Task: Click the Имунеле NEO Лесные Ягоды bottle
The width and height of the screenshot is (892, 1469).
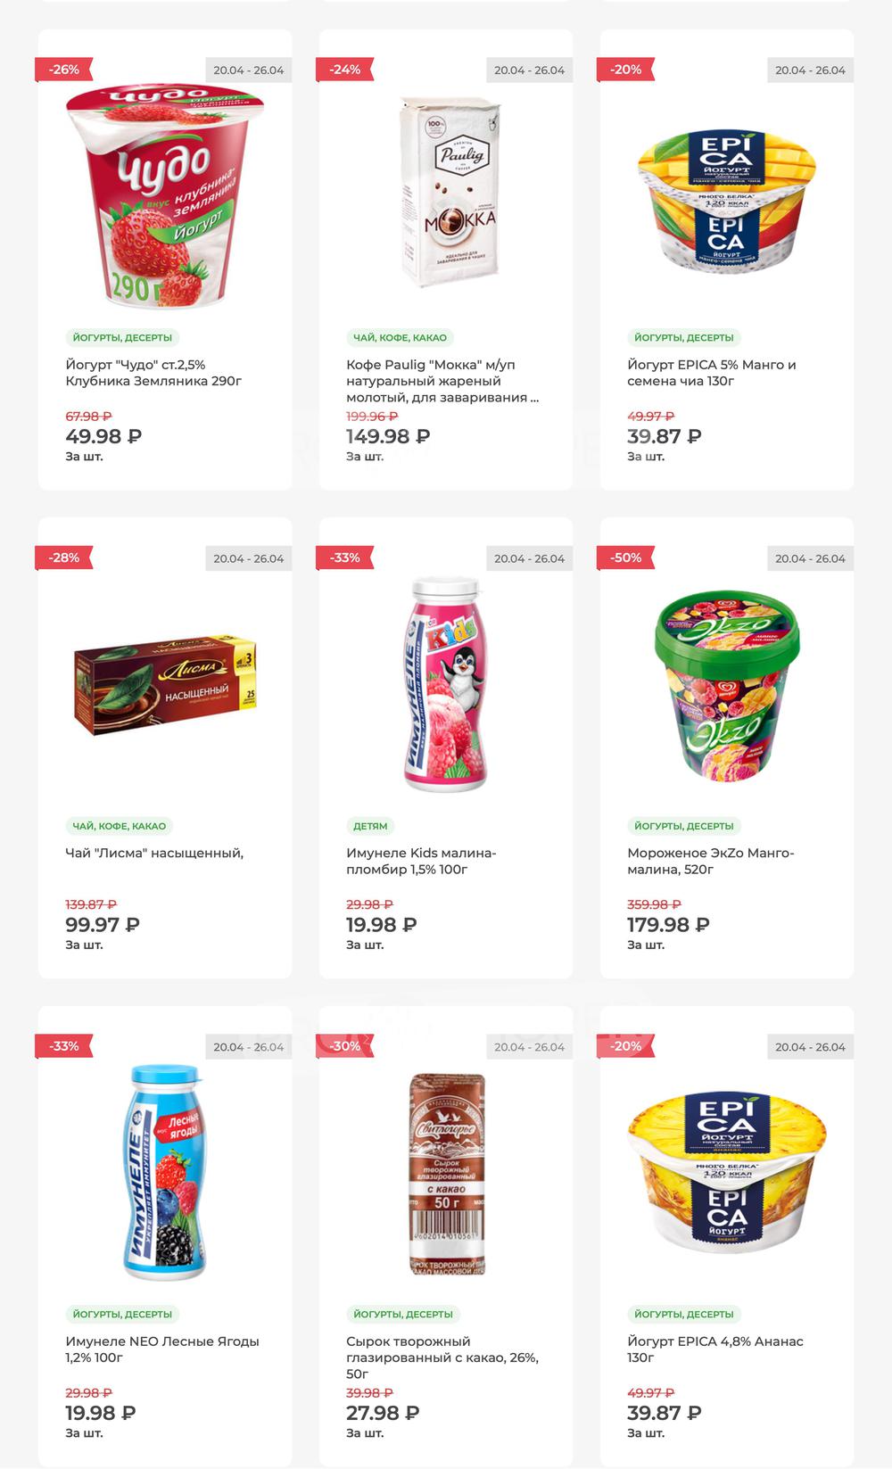Action: click(x=165, y=1172)
